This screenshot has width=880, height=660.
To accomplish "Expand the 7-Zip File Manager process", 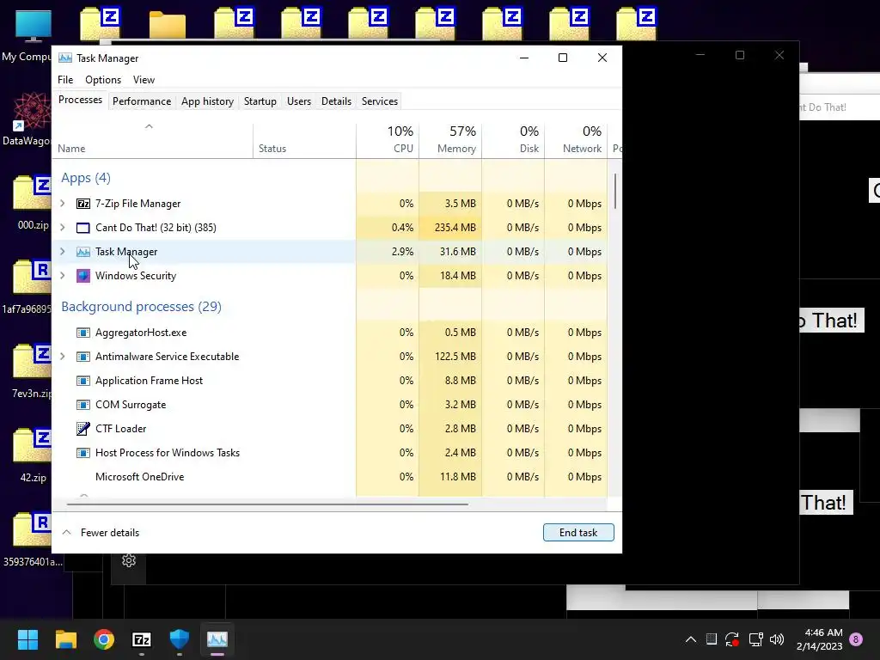I will click(63, 204).
